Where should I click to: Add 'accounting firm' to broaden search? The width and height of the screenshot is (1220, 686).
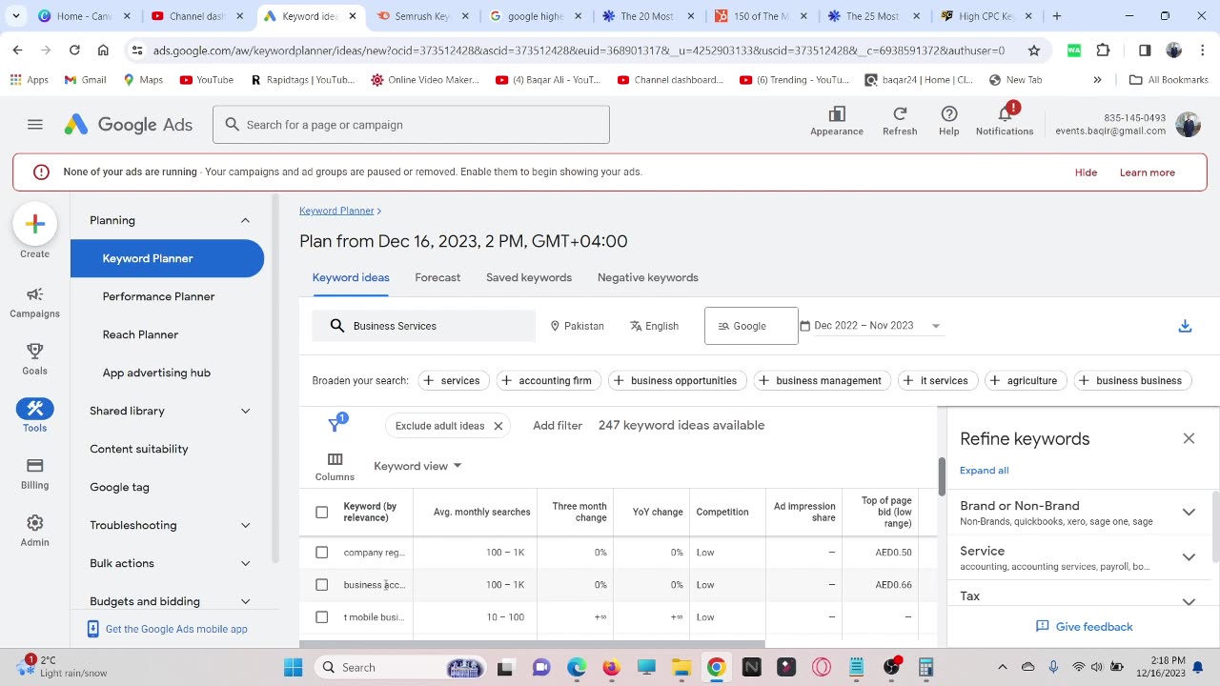[548, 380]
